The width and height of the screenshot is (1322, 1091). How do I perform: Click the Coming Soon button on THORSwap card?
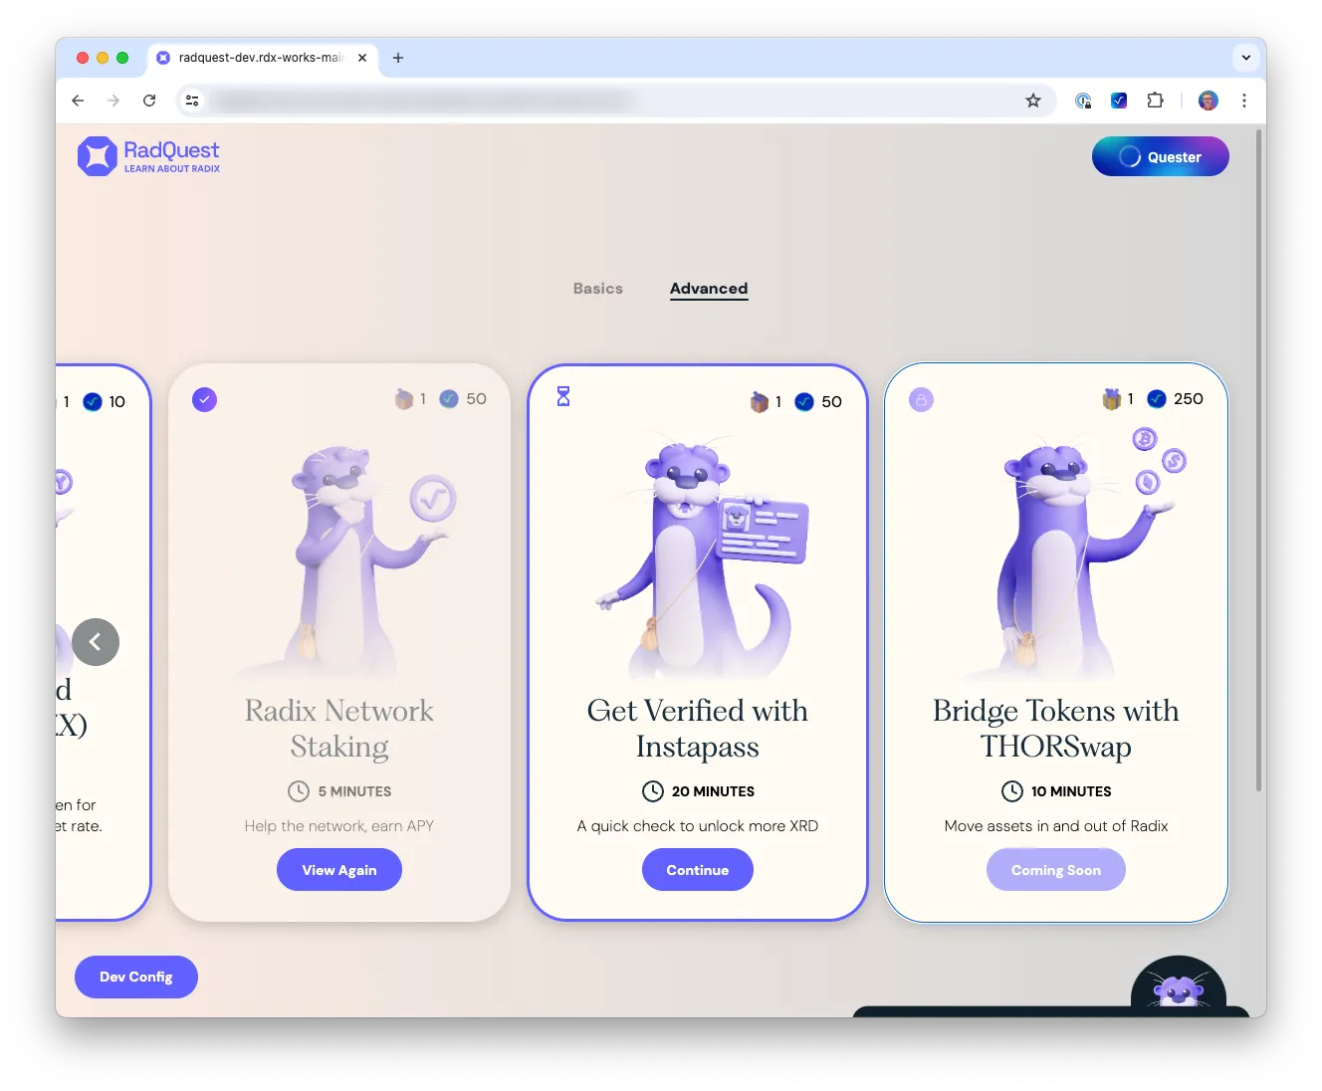(1056, 870)
